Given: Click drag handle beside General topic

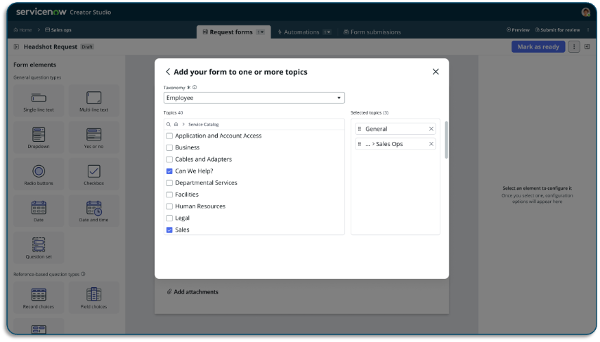Looking at the screenshot, I should pyautogui.click(x=360, y=129).
